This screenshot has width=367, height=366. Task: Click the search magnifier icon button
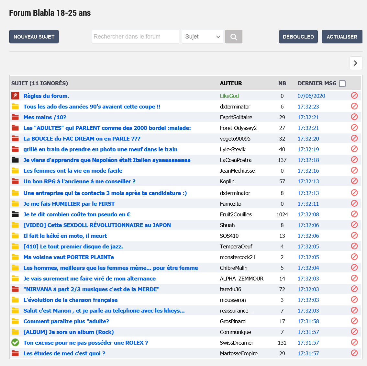(x=234, y=37)
